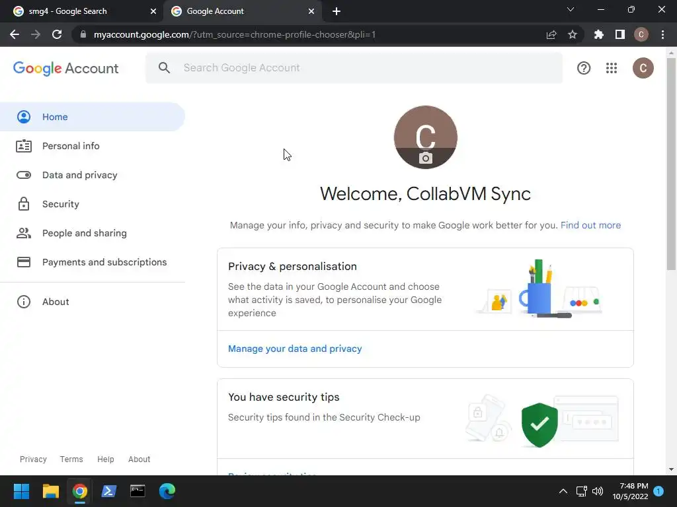Open account avatar menu in page header
The height and width of the screenshot is (507, 677).
(643, 68)
